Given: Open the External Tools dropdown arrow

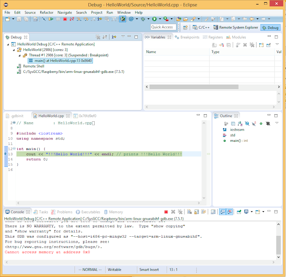Looking at the screenshot, I should 172,19.
